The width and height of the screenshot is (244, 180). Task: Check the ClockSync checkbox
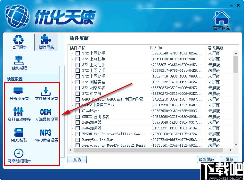[77, 111]
